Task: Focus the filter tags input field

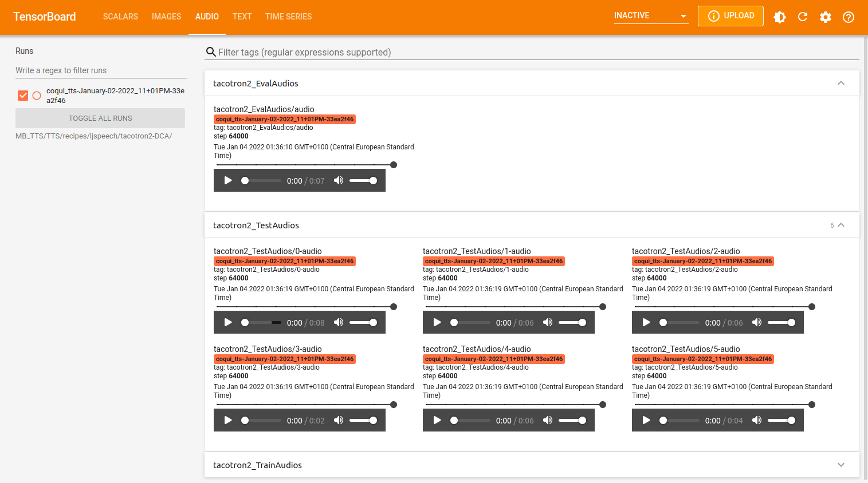Action: tap(538, 52)
